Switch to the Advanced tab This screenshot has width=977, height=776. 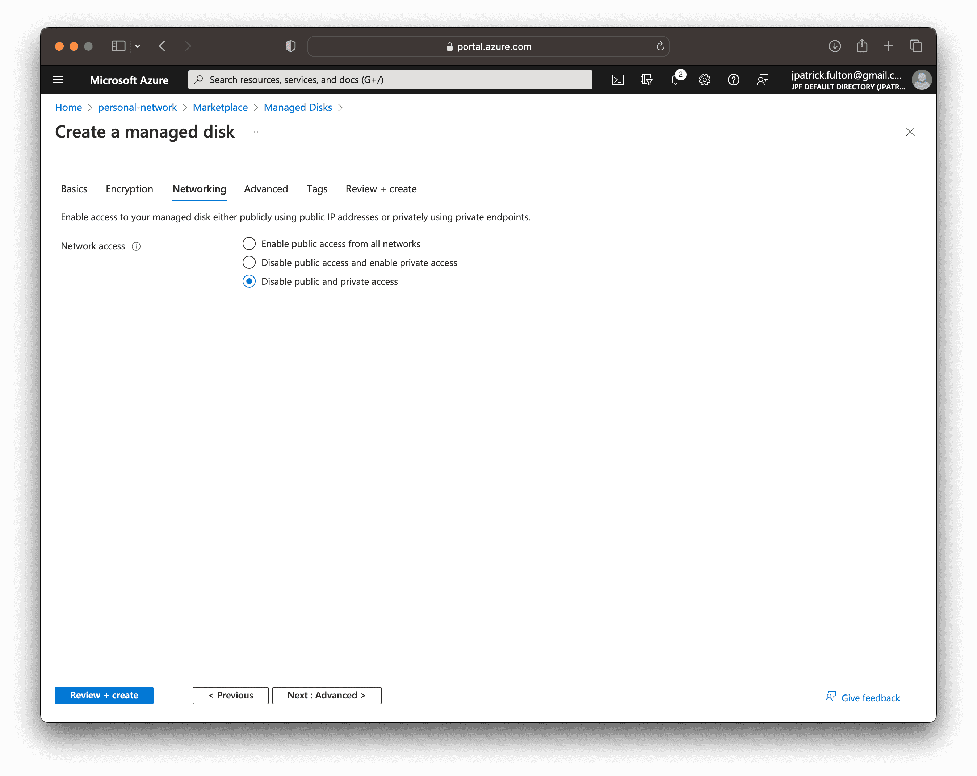pos(266,189)
